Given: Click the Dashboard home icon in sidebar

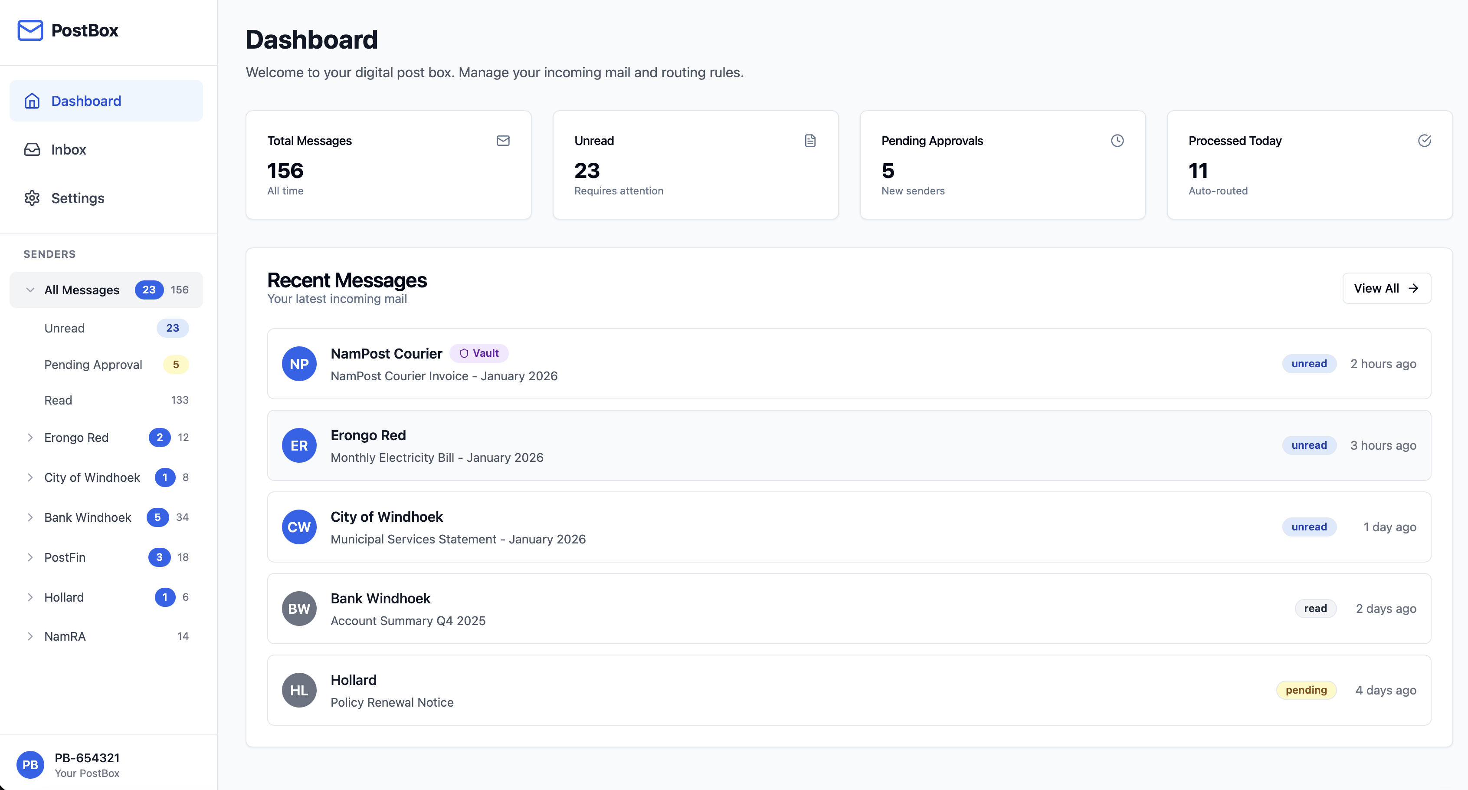Looking at the screenshot, I should [32, 101].
